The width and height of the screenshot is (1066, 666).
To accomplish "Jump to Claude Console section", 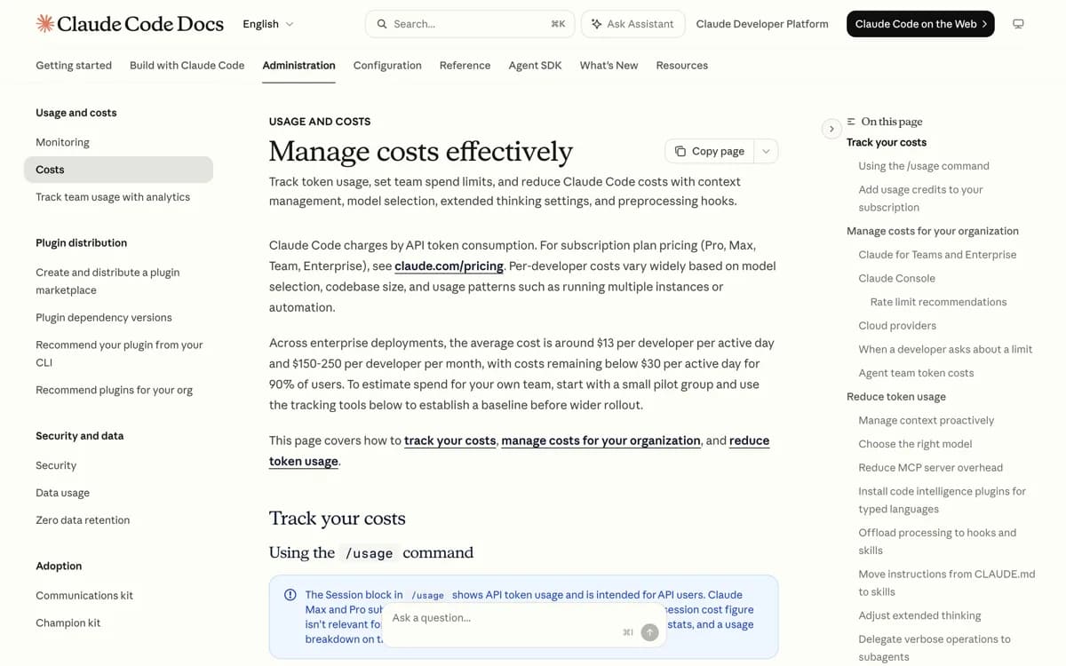I will 896,278.
